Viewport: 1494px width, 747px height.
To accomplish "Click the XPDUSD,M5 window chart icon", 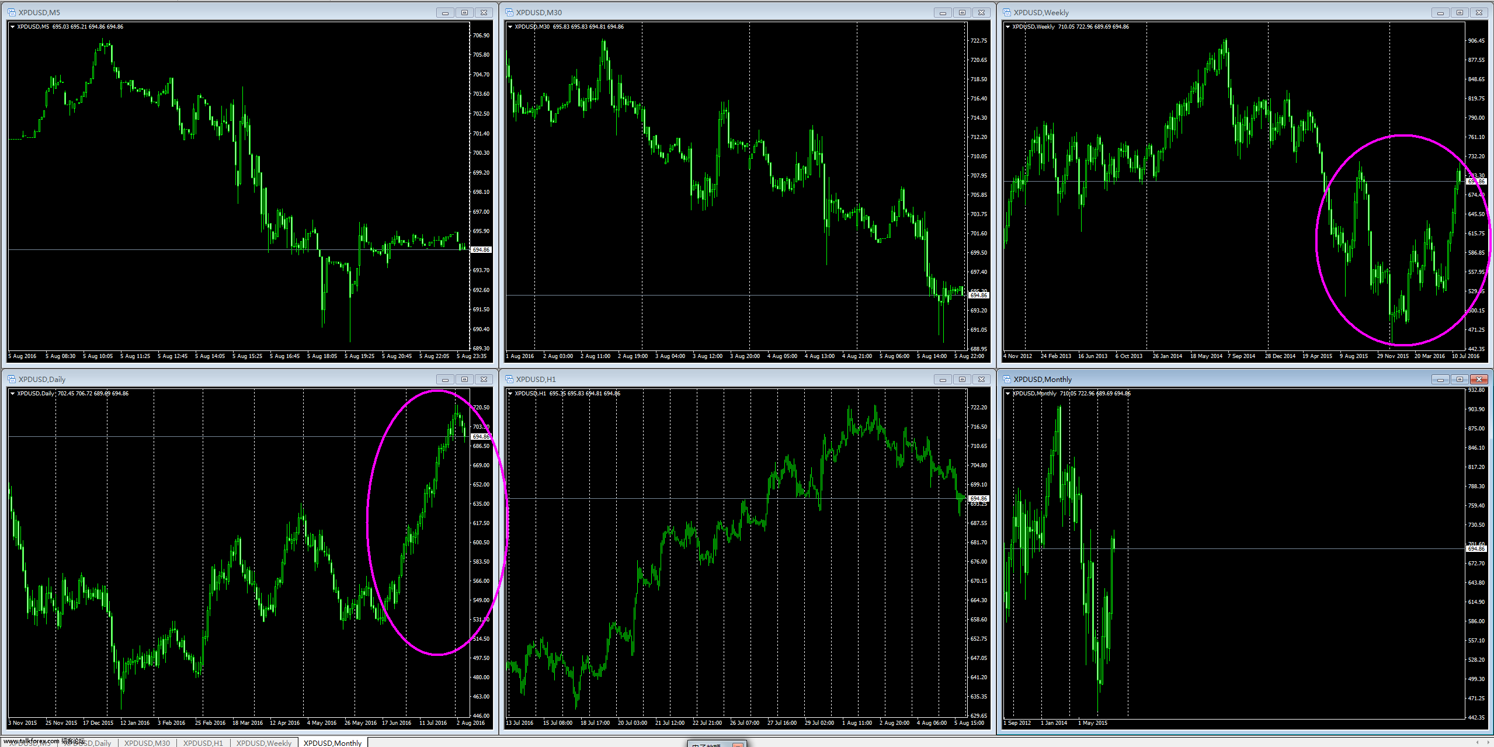I will pos(12,12).
